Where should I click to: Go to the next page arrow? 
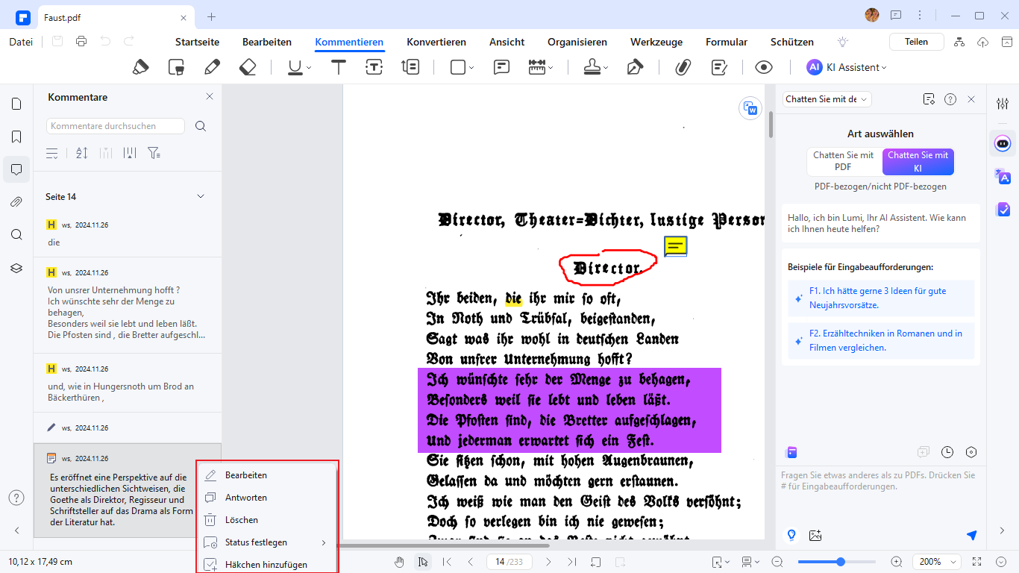pos(548,562)
